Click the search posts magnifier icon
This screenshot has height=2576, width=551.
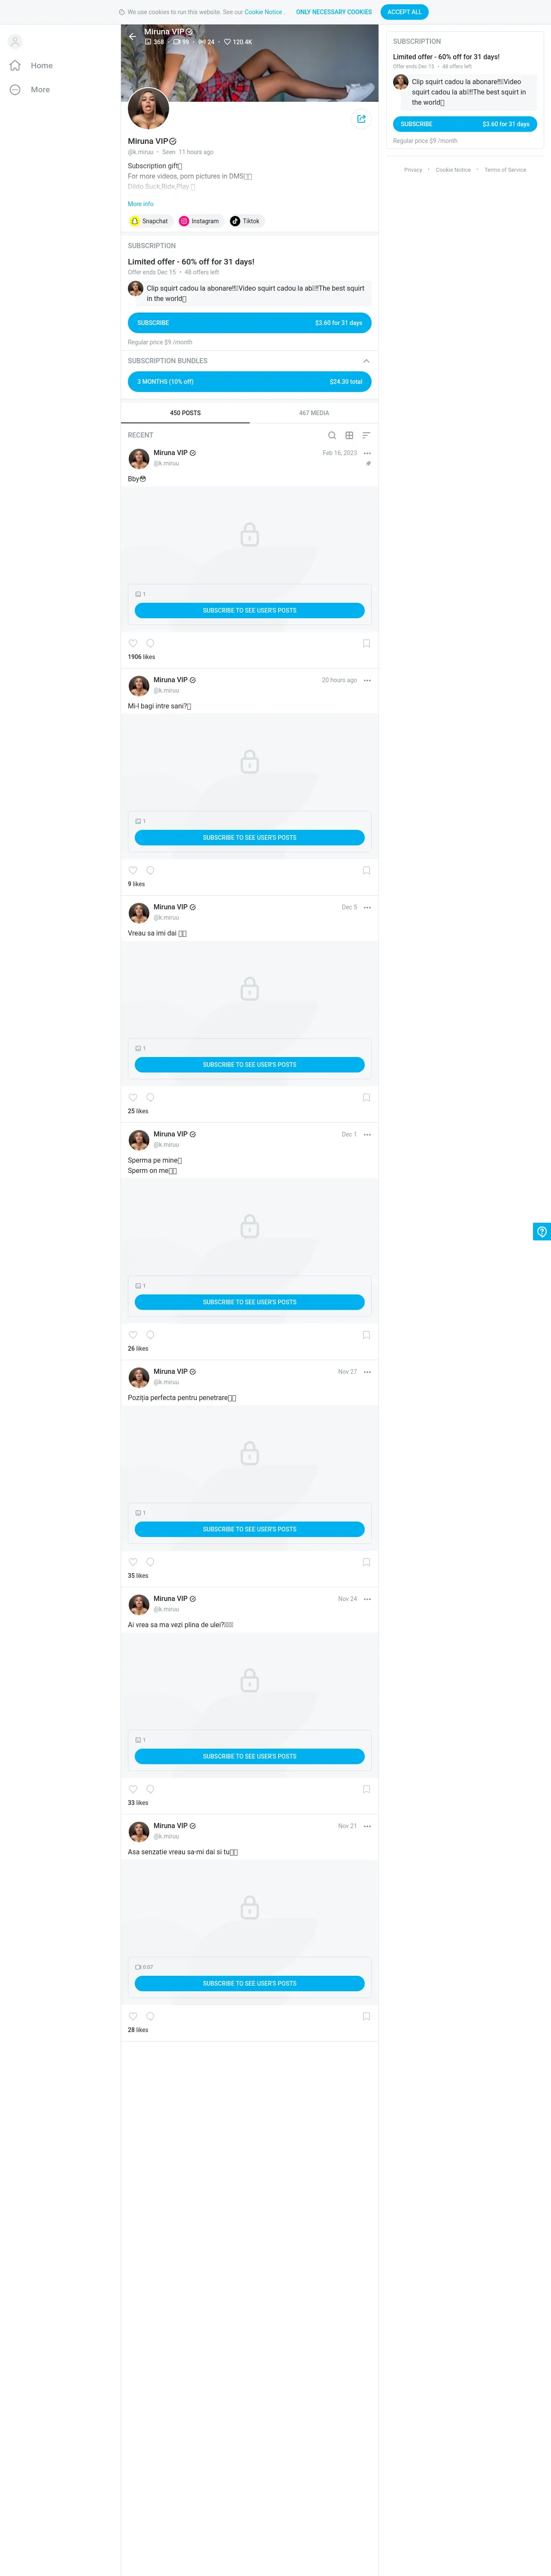click(x=332, y=435)
